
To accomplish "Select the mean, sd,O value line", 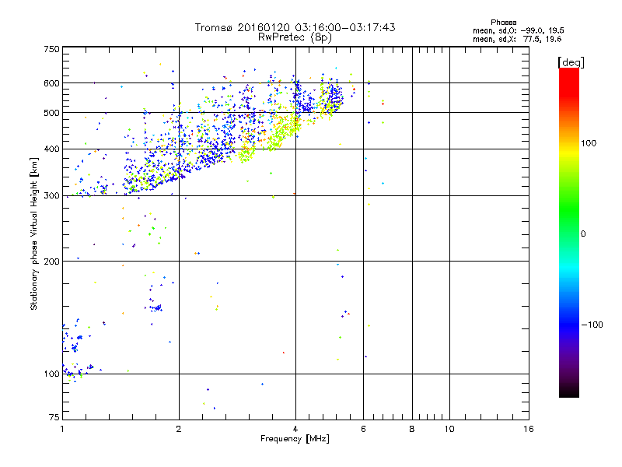I will pos(507,30).
